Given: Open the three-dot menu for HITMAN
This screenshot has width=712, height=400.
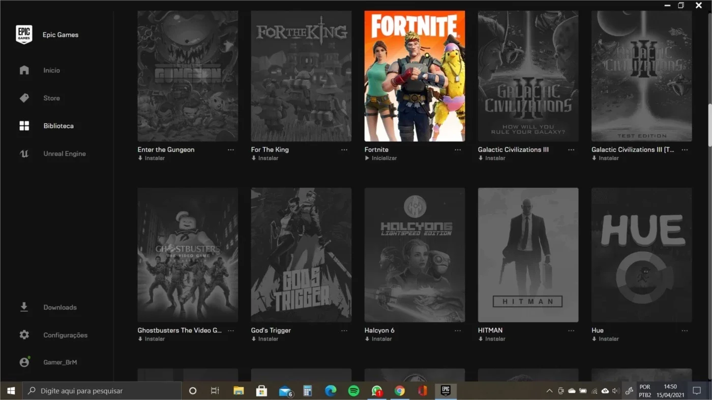Looking at the screenshot, I should [571, 330].
